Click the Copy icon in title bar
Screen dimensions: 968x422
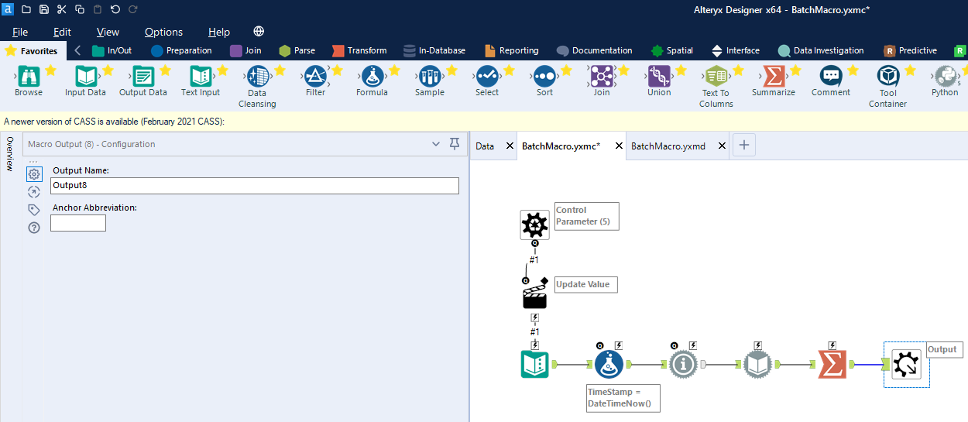pyautogui.click(x=80, y=9)
